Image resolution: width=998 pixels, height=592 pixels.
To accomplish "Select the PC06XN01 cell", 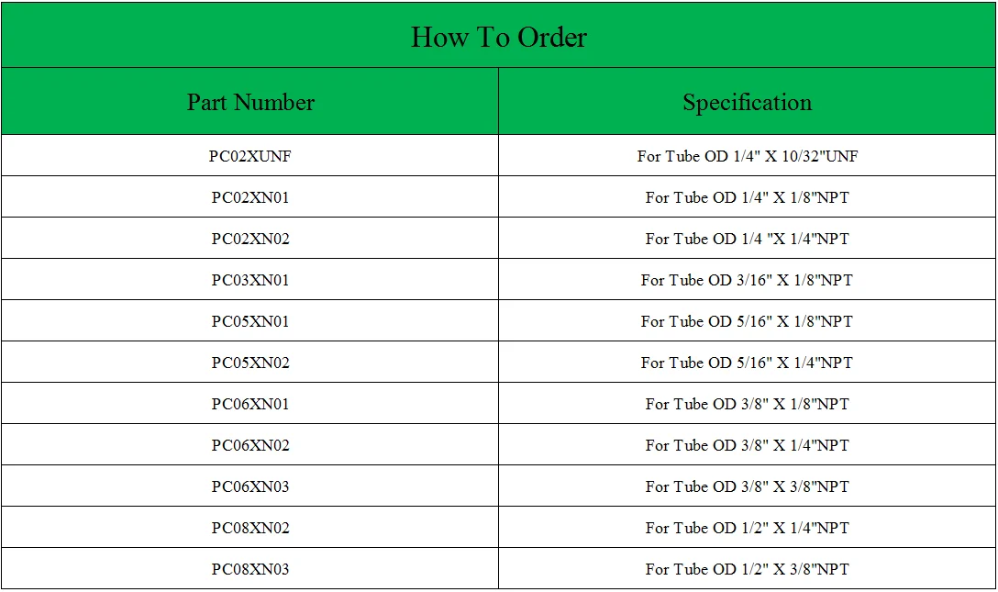I will pyautogui.click(x=250, y=404).
